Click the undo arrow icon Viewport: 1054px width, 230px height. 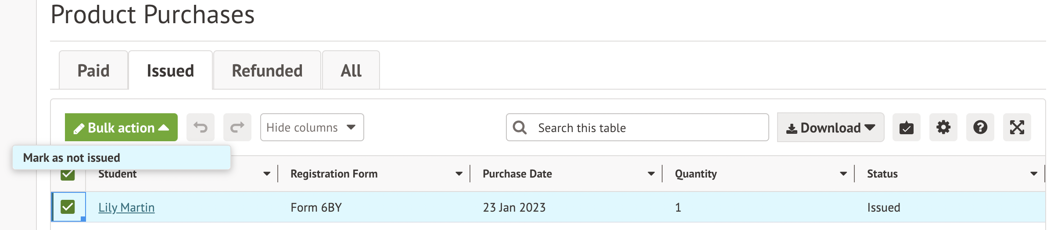(x=201, y=127)
